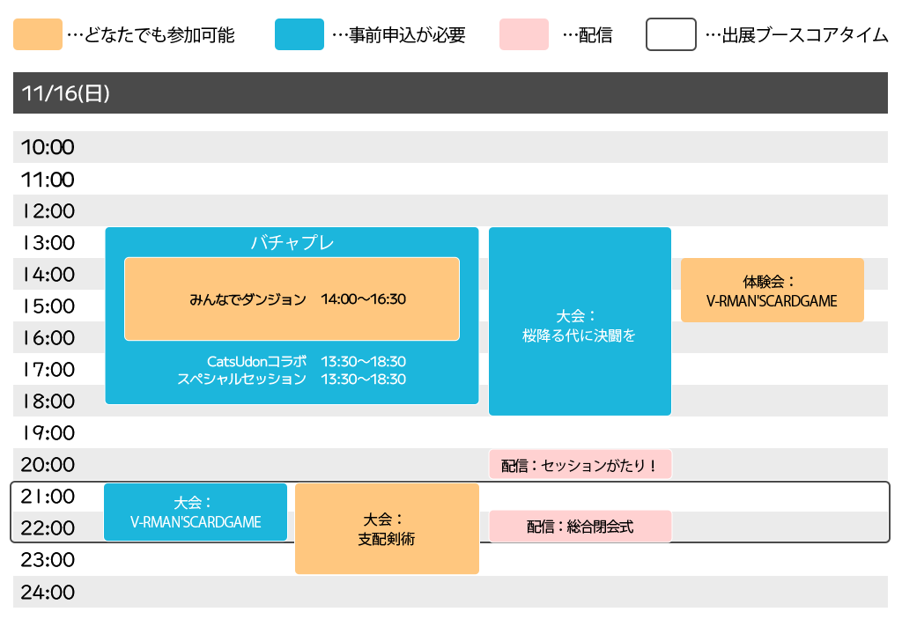The image size is (902, 634).
Task: Click the blue pre-registration legend swatch
Action: click(299, 35)
